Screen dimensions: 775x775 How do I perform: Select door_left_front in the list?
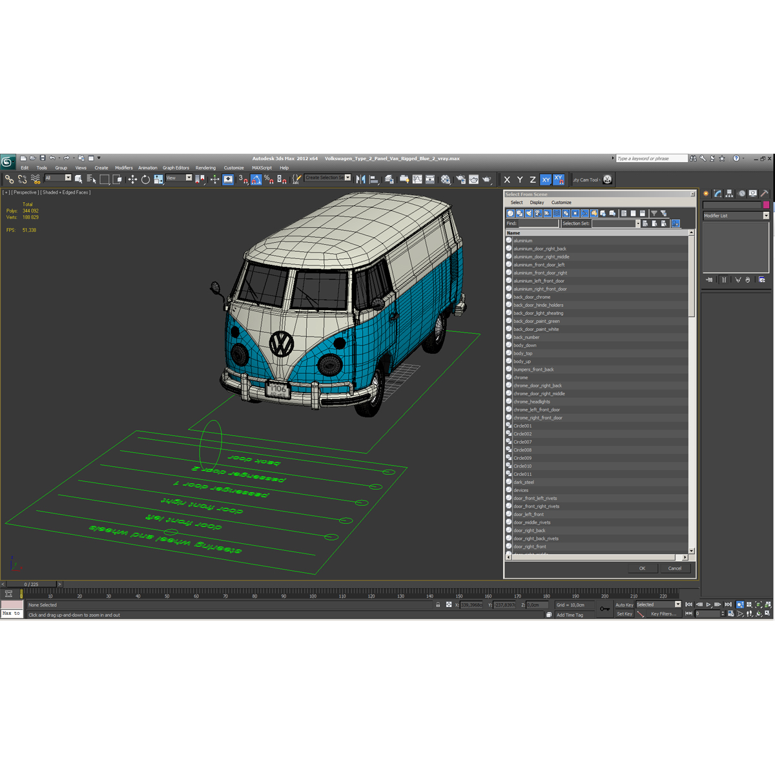pyautogui.click(x=597, y=515)
